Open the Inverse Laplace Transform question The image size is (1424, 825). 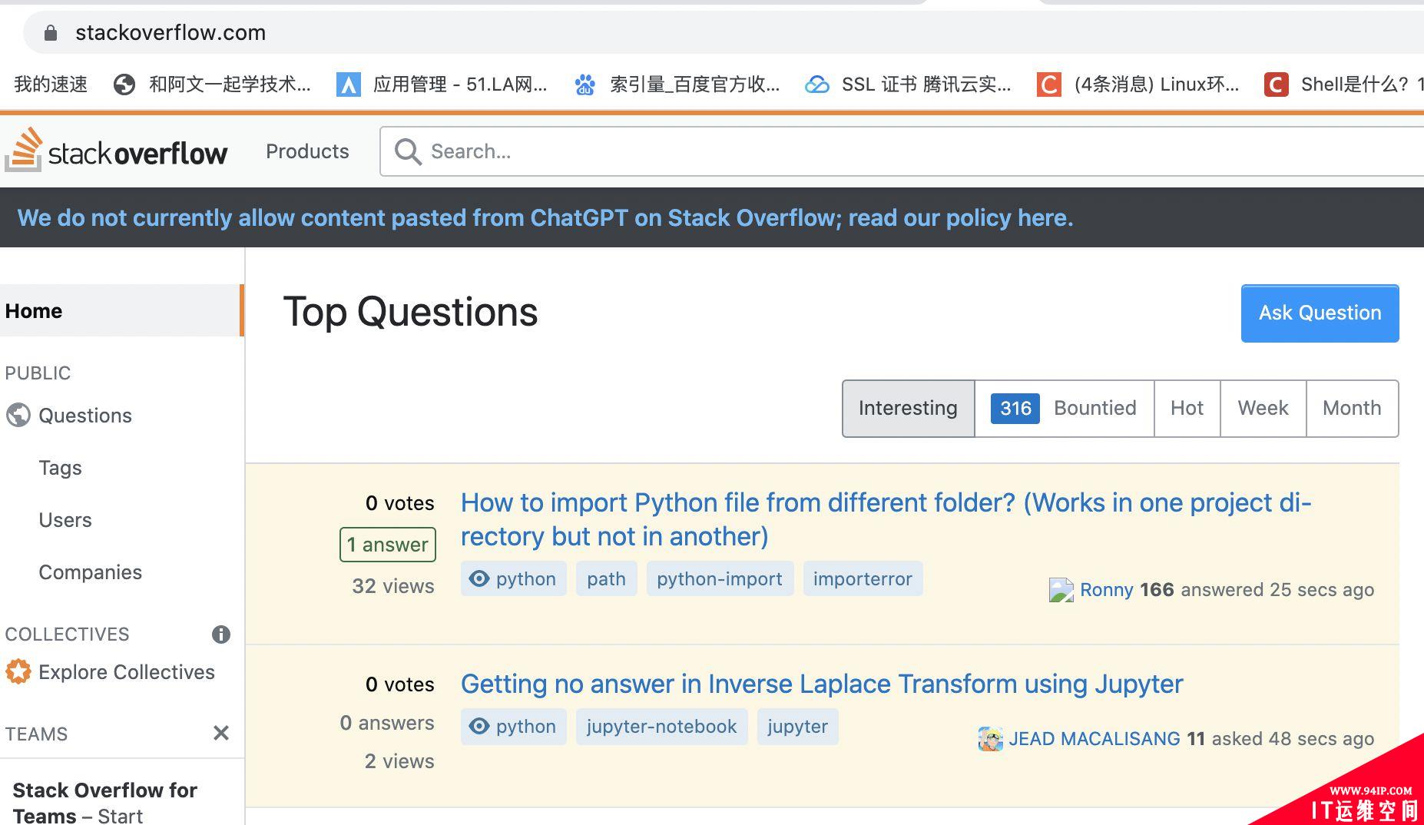(822, 684)
